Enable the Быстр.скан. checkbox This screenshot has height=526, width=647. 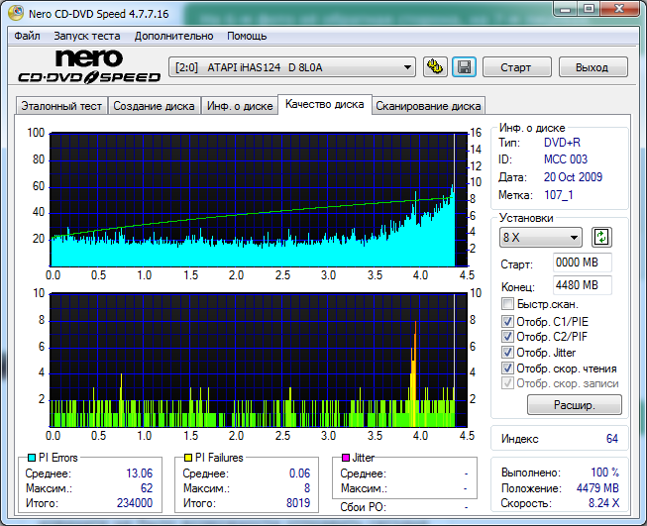(508, 304)
